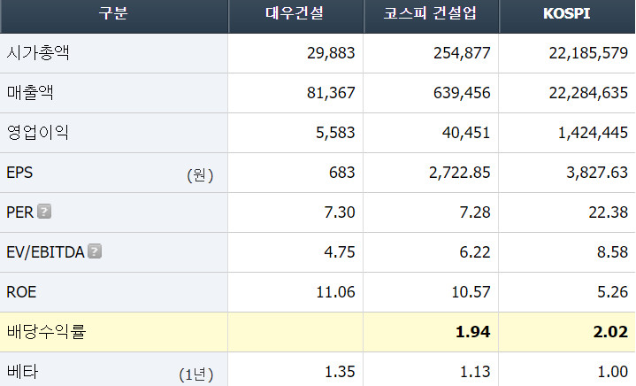Select the 베타 row label

(22, 371)
